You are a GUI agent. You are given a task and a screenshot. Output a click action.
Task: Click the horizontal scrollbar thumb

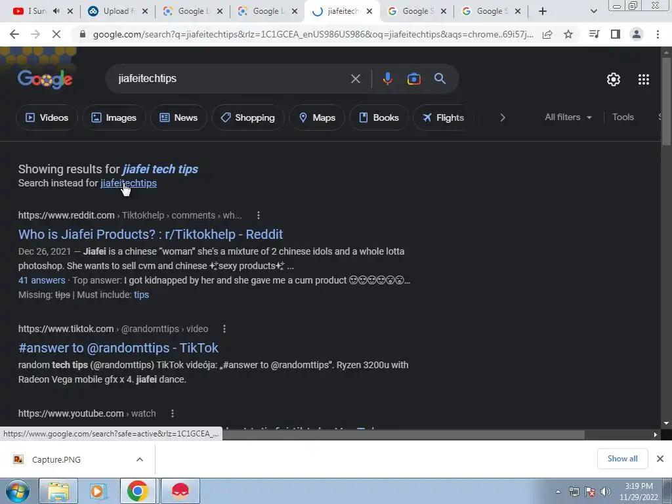click(x=403, y=434)
